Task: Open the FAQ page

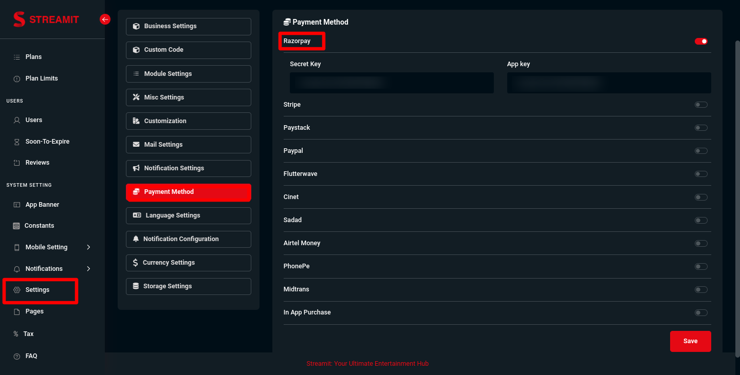Action: pos(31,356)
